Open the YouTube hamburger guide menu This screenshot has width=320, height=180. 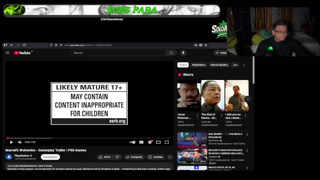click(x=7, y=53)
